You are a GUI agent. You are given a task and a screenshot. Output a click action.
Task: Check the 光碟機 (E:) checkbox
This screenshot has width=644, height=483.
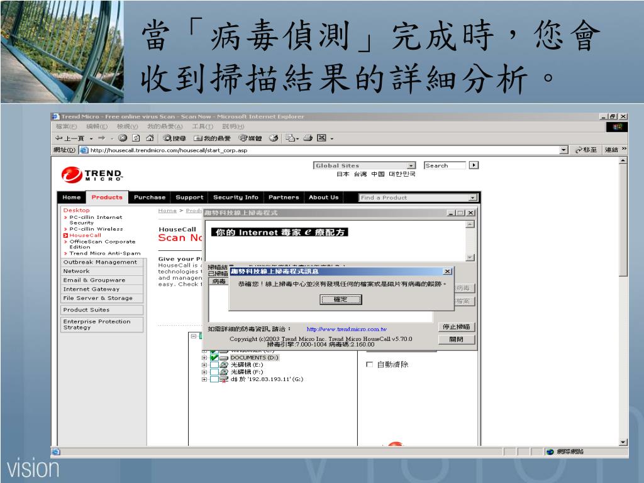click(x=214, y=365)
